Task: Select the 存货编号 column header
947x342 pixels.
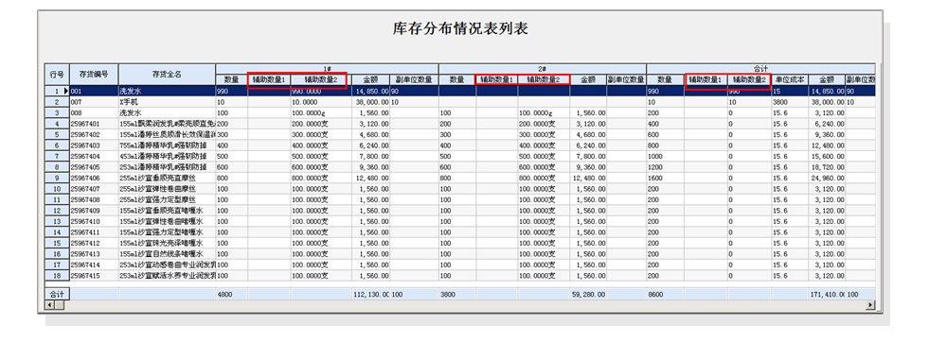Action: 94,74
